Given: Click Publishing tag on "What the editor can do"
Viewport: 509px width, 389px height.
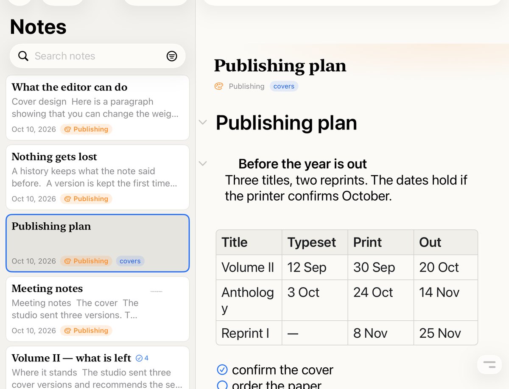Looking at the screenshot, I should coord(86,129).
